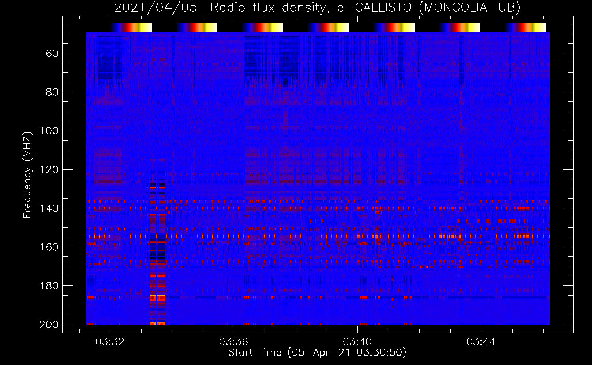Click the 60 frequency tick label
592x365 pixels.
52,53
